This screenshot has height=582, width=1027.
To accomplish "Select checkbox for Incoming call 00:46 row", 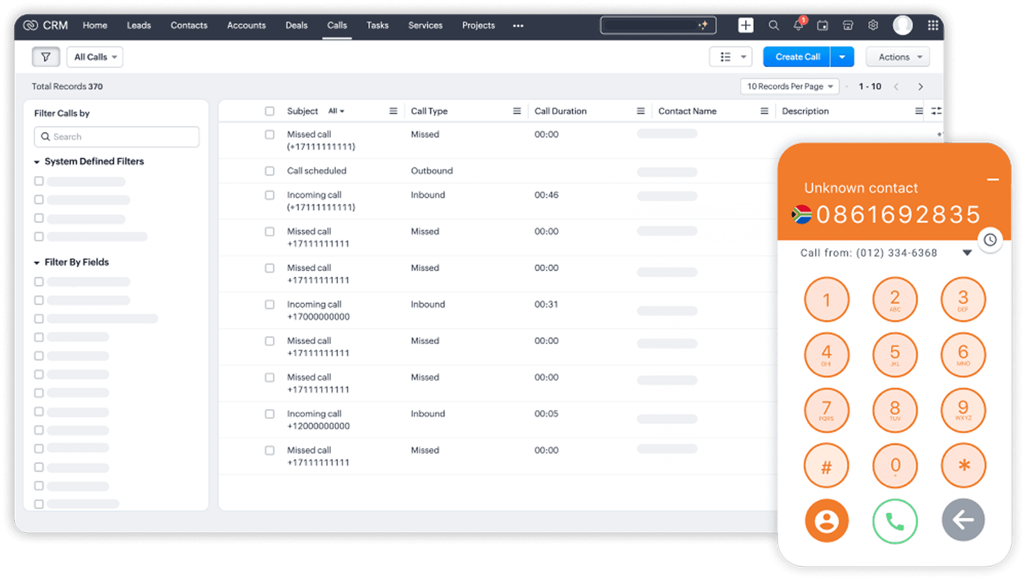I will point(270,195).
